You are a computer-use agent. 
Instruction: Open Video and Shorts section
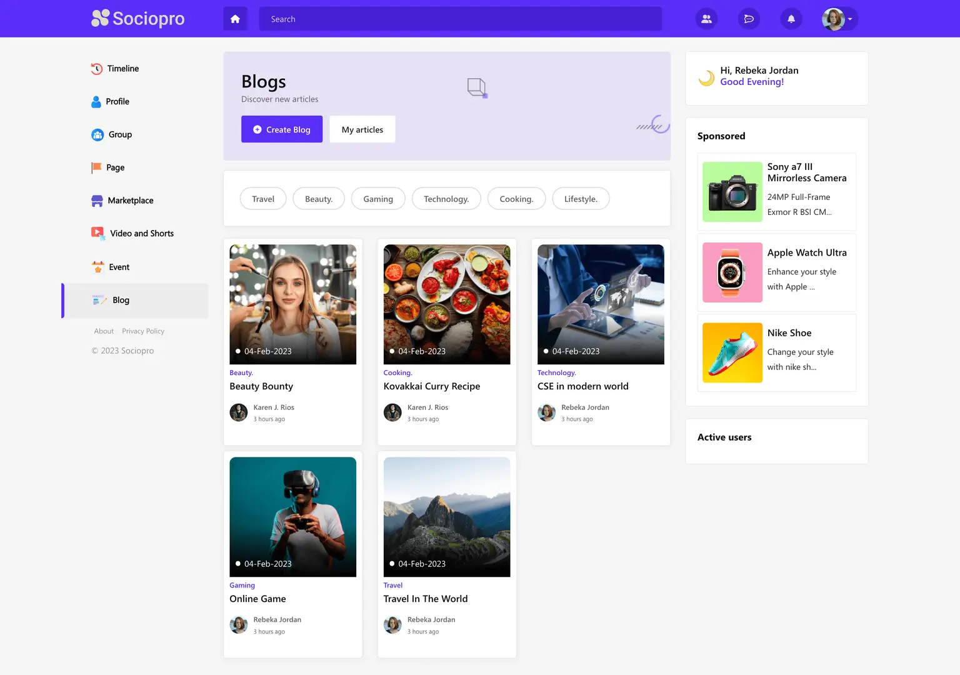(x=141, y=234)
